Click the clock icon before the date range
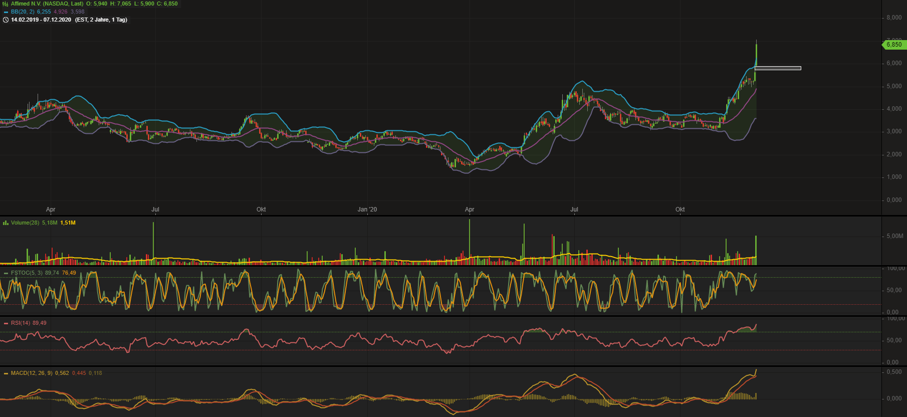This screenshot has width=907, height=417. (6, 20)
